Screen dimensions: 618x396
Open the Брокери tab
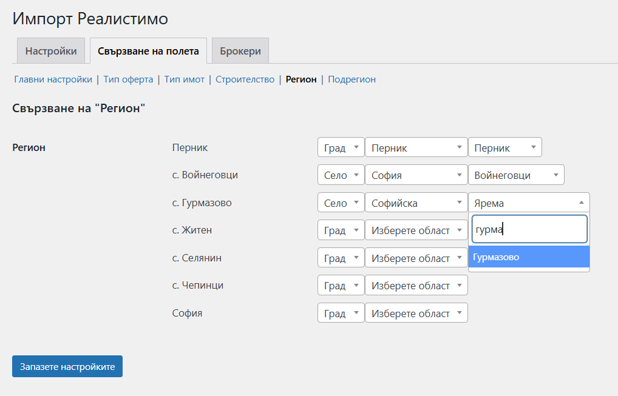click(240, 51)
